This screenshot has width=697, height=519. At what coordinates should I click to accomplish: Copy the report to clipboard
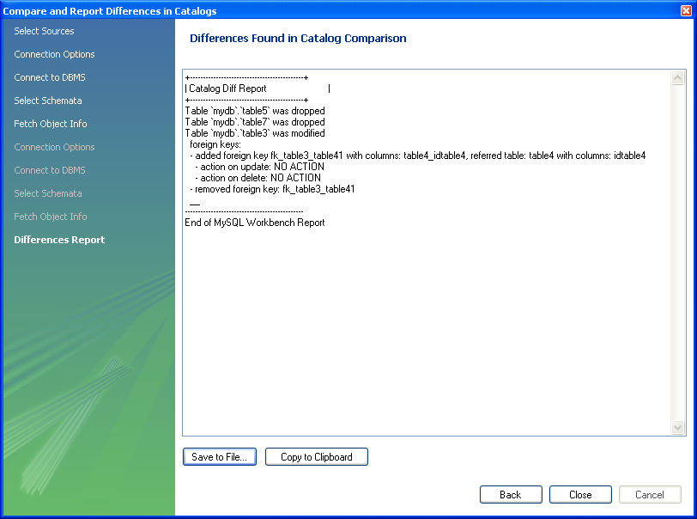(x=316, y=457)
